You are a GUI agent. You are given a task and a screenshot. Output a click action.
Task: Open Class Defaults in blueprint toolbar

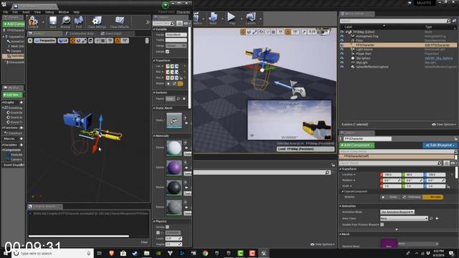click(120, 22)
